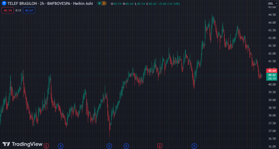Click the +0.06 (+0.14%) change value
This screenshot has height=149, width=279.
[x=169, y=4]
